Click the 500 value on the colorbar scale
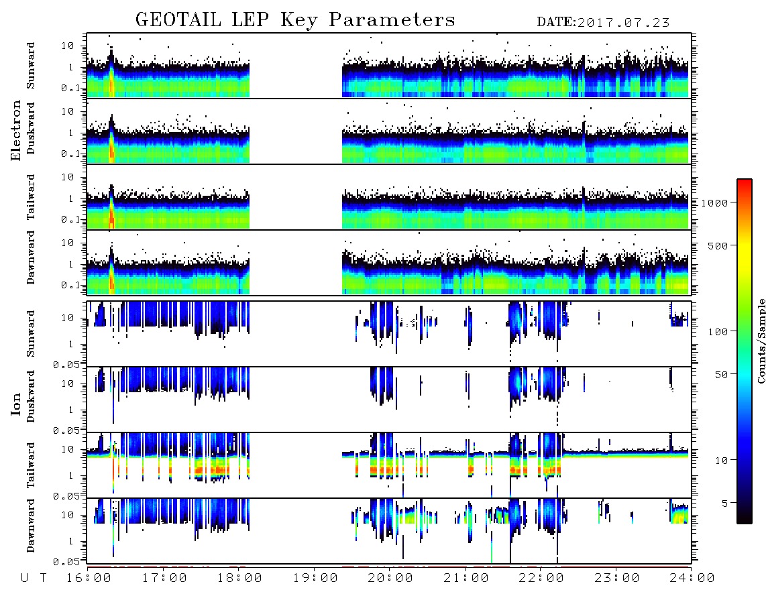 [718, 245]
